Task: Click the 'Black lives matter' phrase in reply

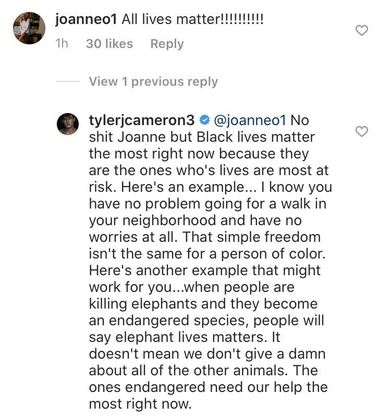Action: tap(256, 137)
